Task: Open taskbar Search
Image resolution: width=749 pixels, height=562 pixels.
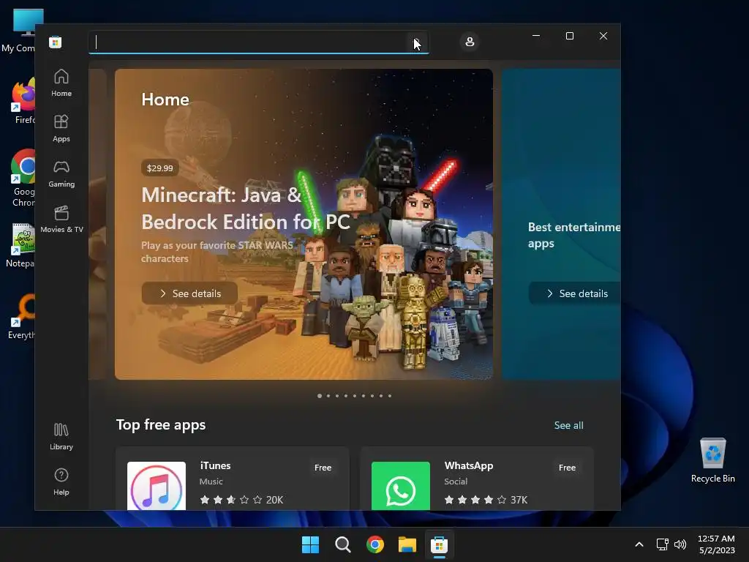Action: point(343,544)
